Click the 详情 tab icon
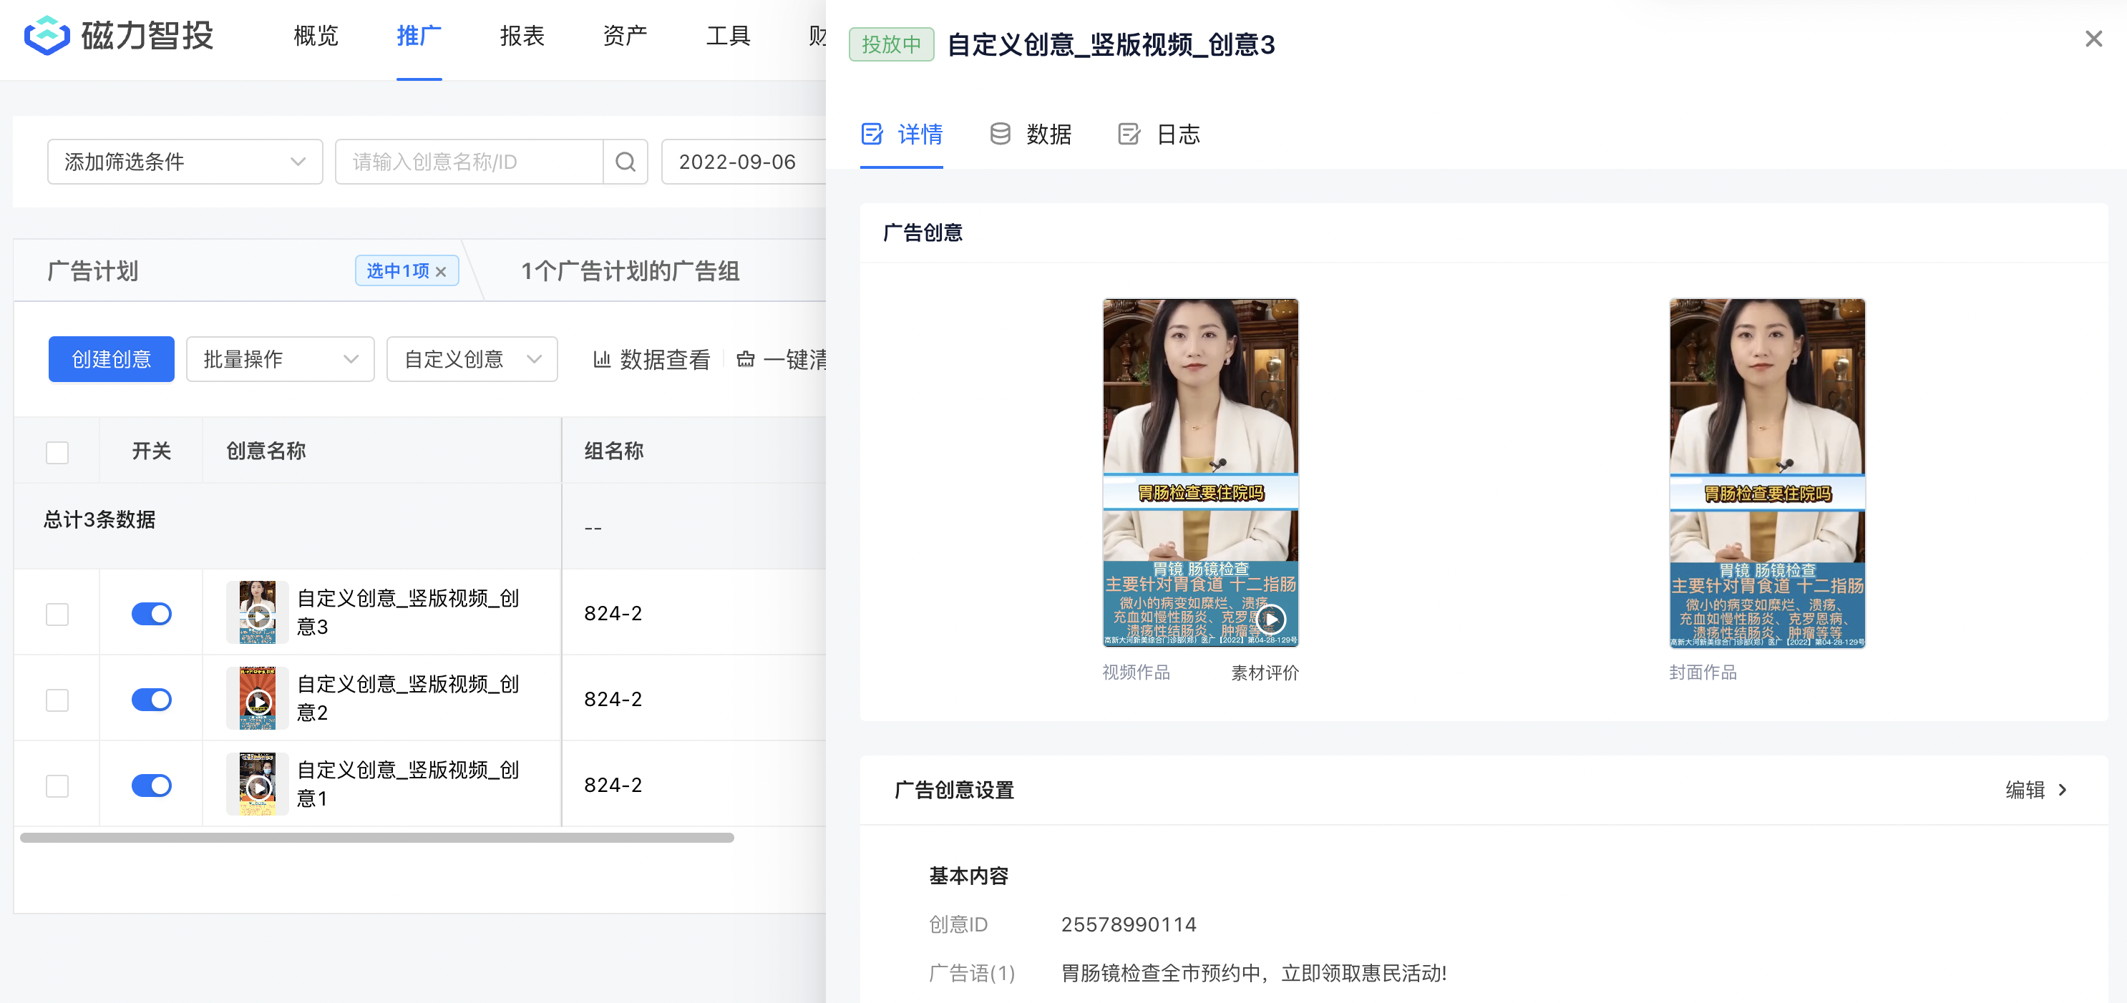2127x1003 pixels. [x=872, y=134]
